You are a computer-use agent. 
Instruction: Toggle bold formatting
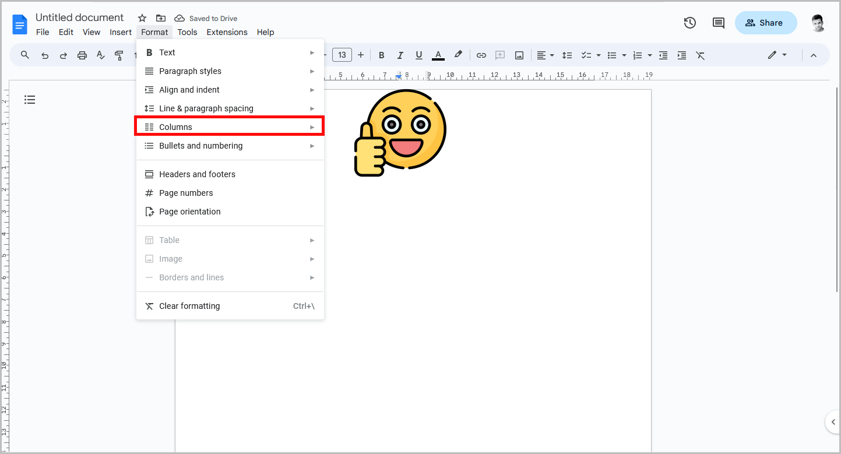(381, 55)
